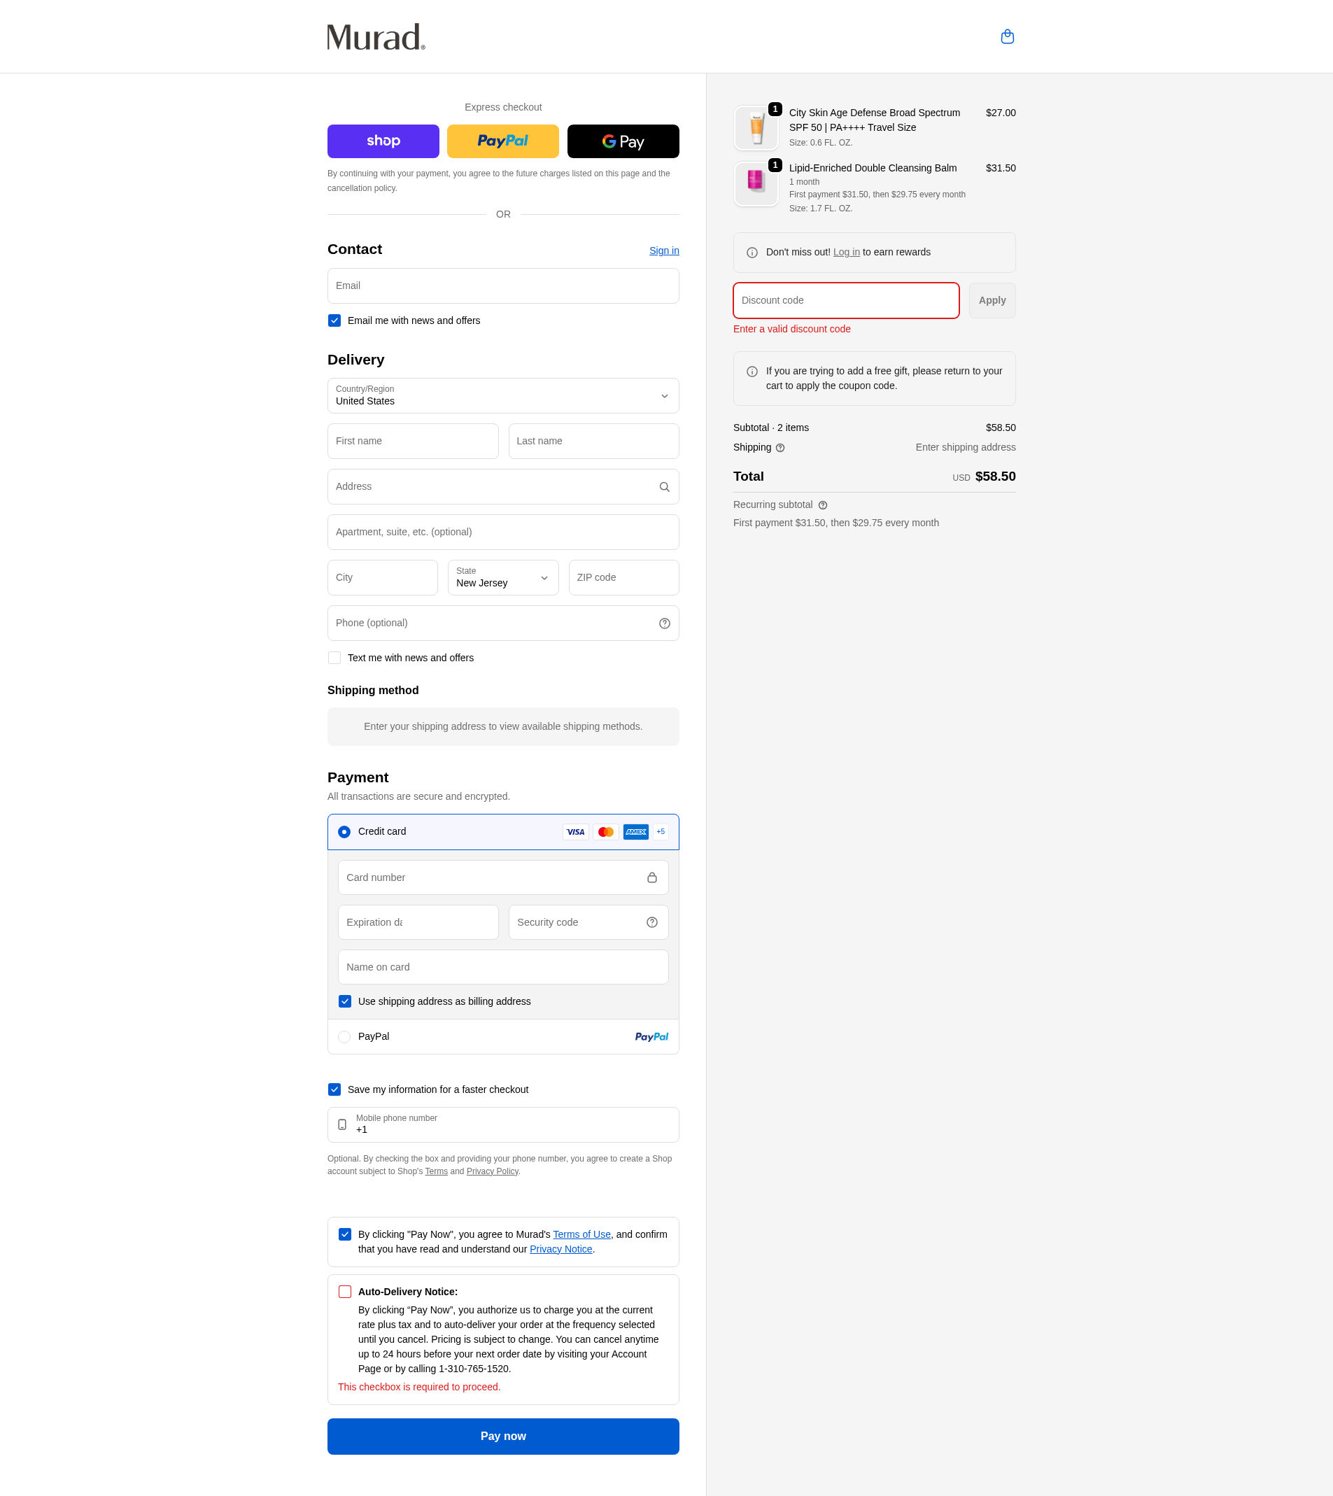
Task: Enable Text me with news and offers
Action: coord(334,658)
